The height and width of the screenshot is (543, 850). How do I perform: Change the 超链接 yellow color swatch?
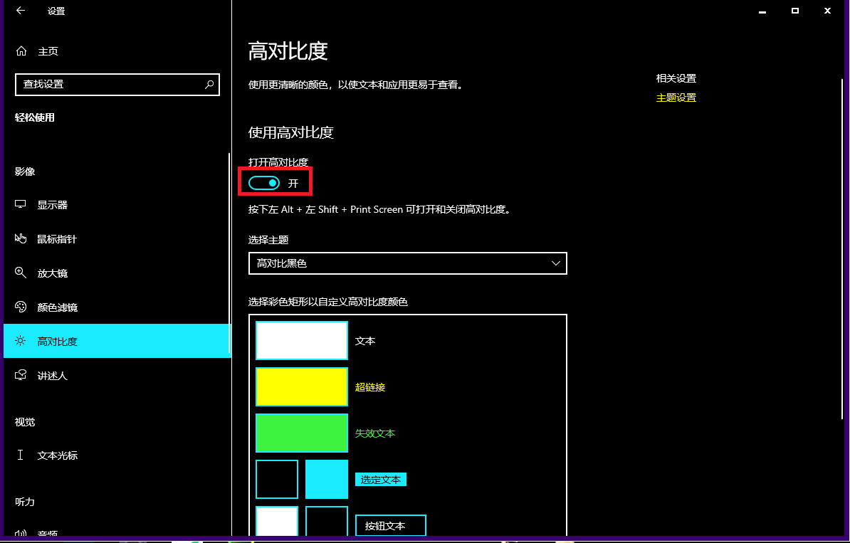[302, 386]
